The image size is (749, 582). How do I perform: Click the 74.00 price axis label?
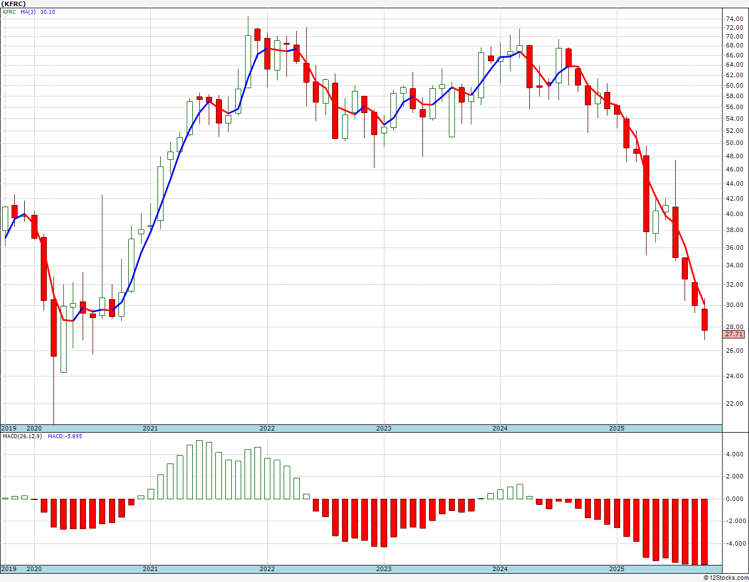[x=735, y=19]
